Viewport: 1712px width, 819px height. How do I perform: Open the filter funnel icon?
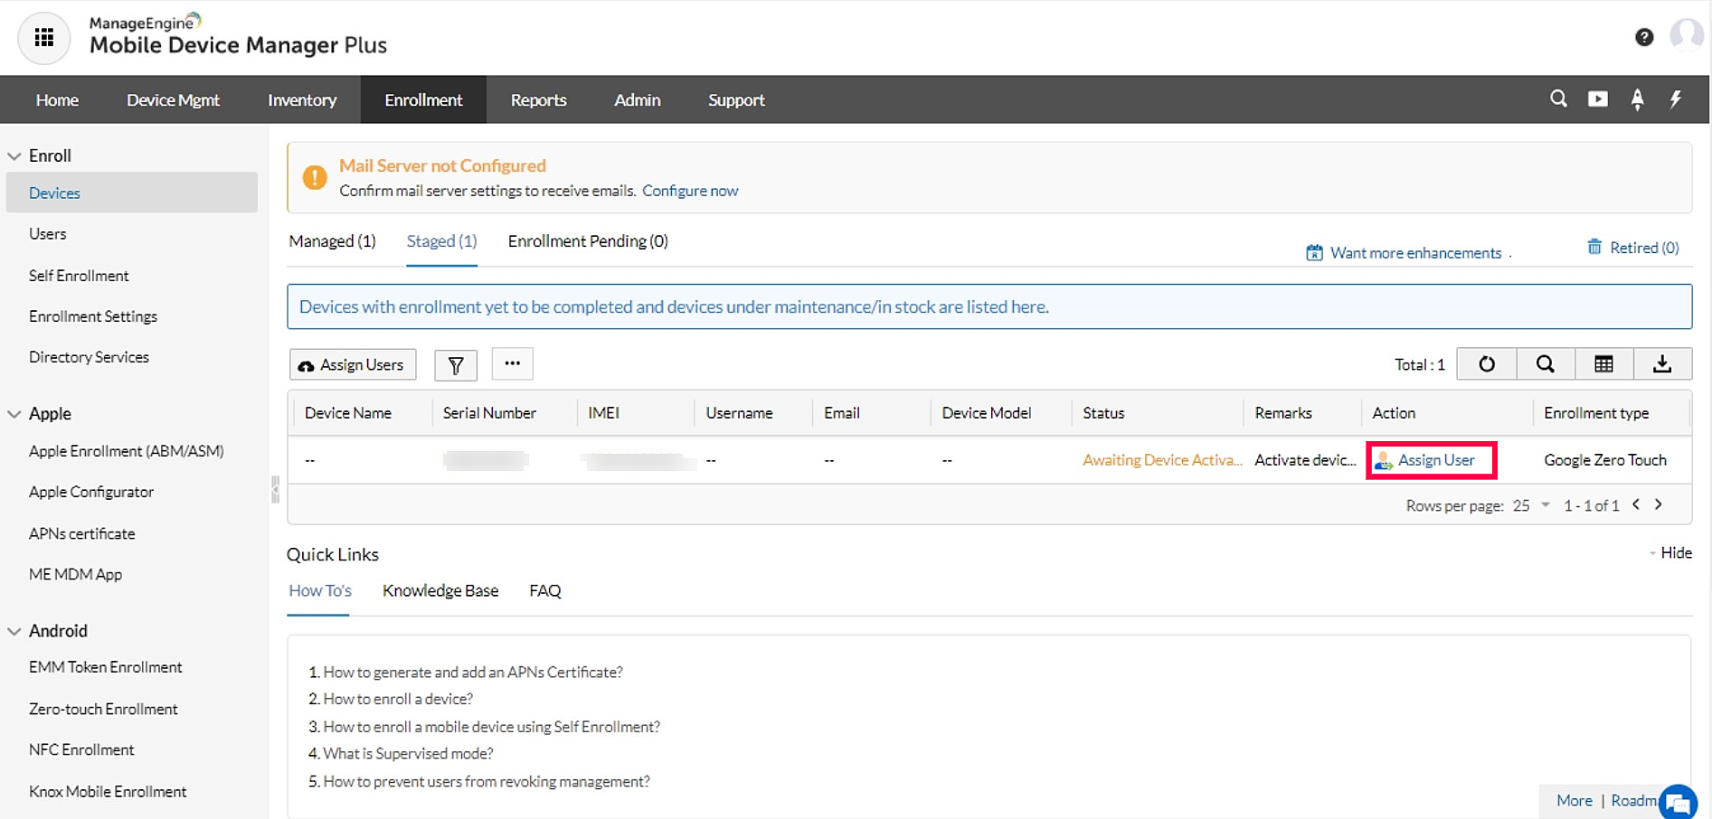(456, 364)
